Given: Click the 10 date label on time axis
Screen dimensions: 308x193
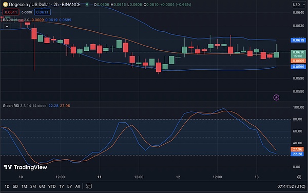Looking at the screenshot, I should (x=21, y=177).
